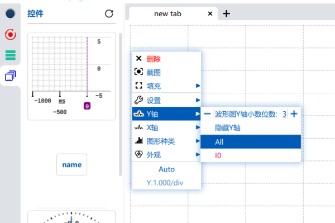
Task: Decrease Y-axis decimal places with minus
Action: click(x=207, y=114)
